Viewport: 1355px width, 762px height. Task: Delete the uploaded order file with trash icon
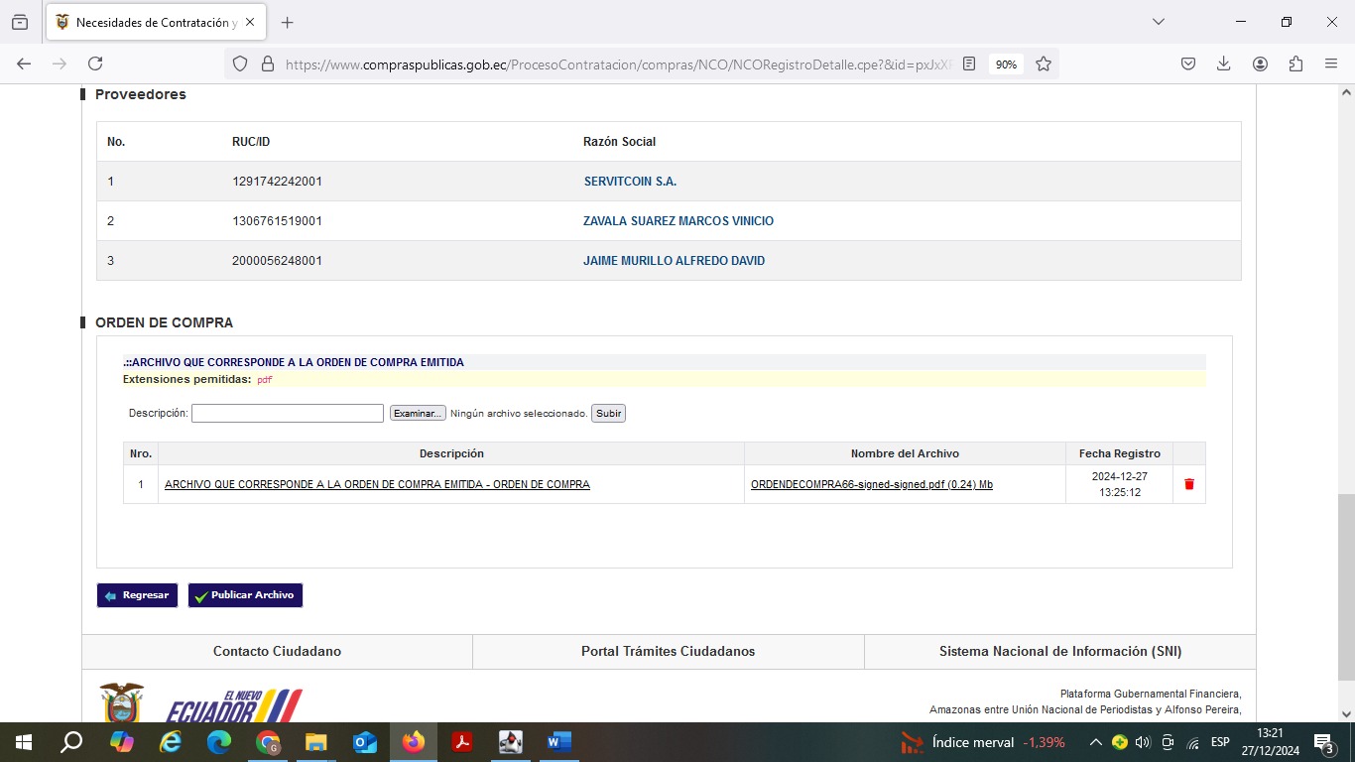click(1188, 484)
